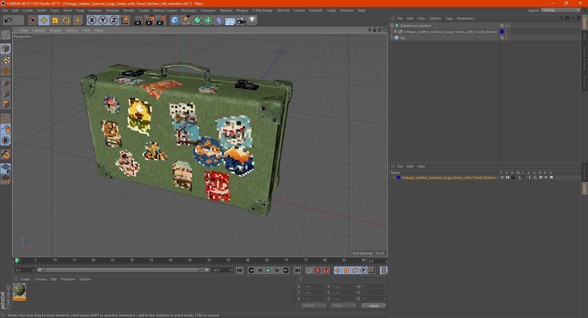Viewport: 588px width, 318px height.
Task: Play the animation forward
Action: click(x=268, y=270)
